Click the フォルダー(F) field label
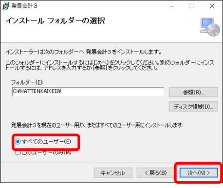This screenshot has height=188, width=223. coord(27,82)
